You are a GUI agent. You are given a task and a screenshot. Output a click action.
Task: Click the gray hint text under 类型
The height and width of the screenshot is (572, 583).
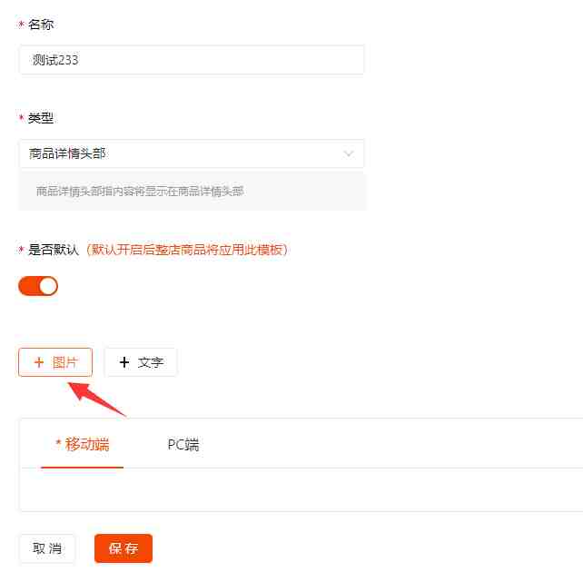click(140, 191)
